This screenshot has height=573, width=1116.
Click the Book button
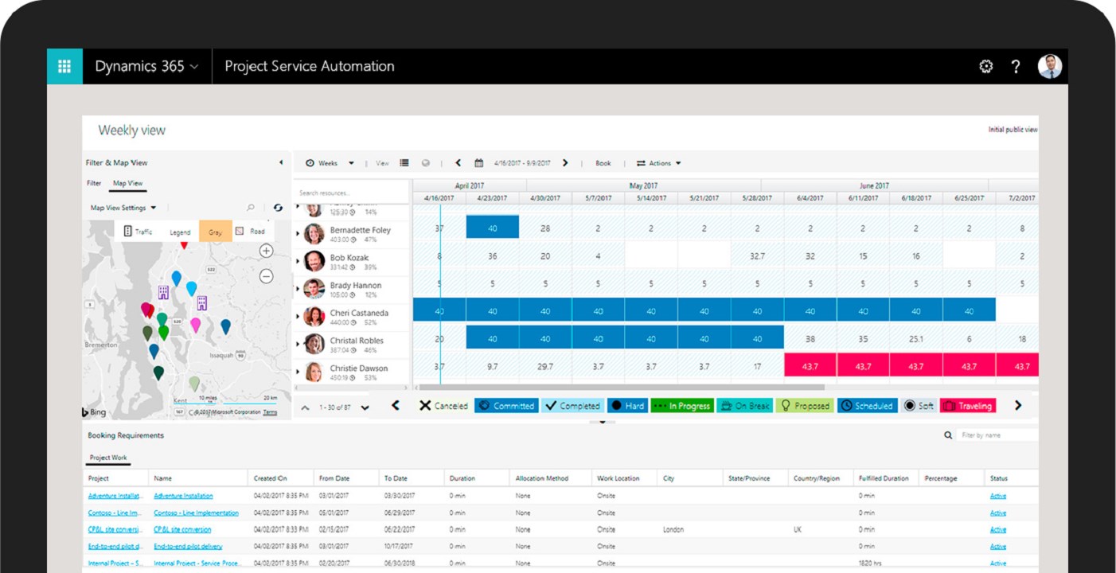coord(603,163)
